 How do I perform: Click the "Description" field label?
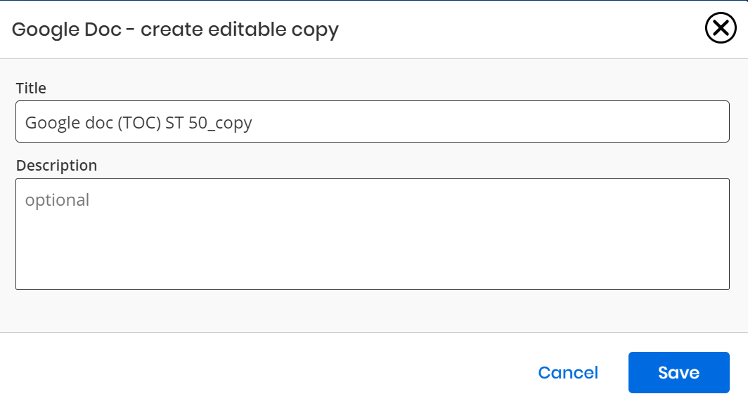[56, 166]
